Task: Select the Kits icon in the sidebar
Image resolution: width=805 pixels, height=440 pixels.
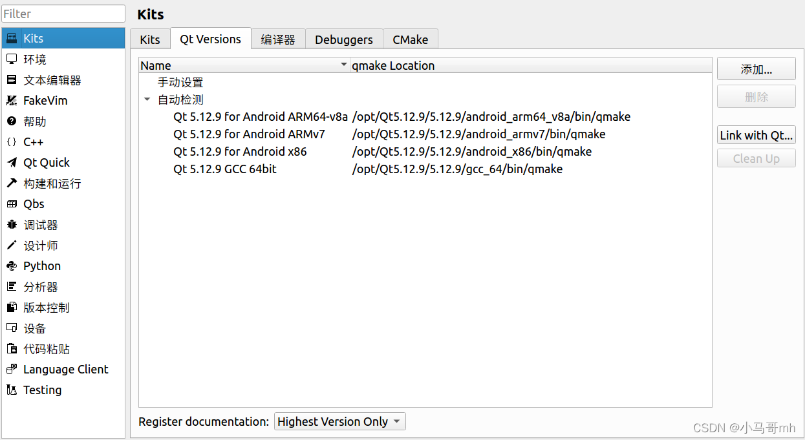Action: click(12, 39)
